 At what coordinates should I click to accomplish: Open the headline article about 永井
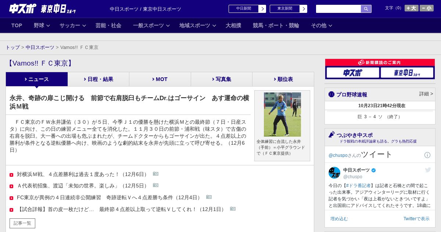click(x=129, y=102)
